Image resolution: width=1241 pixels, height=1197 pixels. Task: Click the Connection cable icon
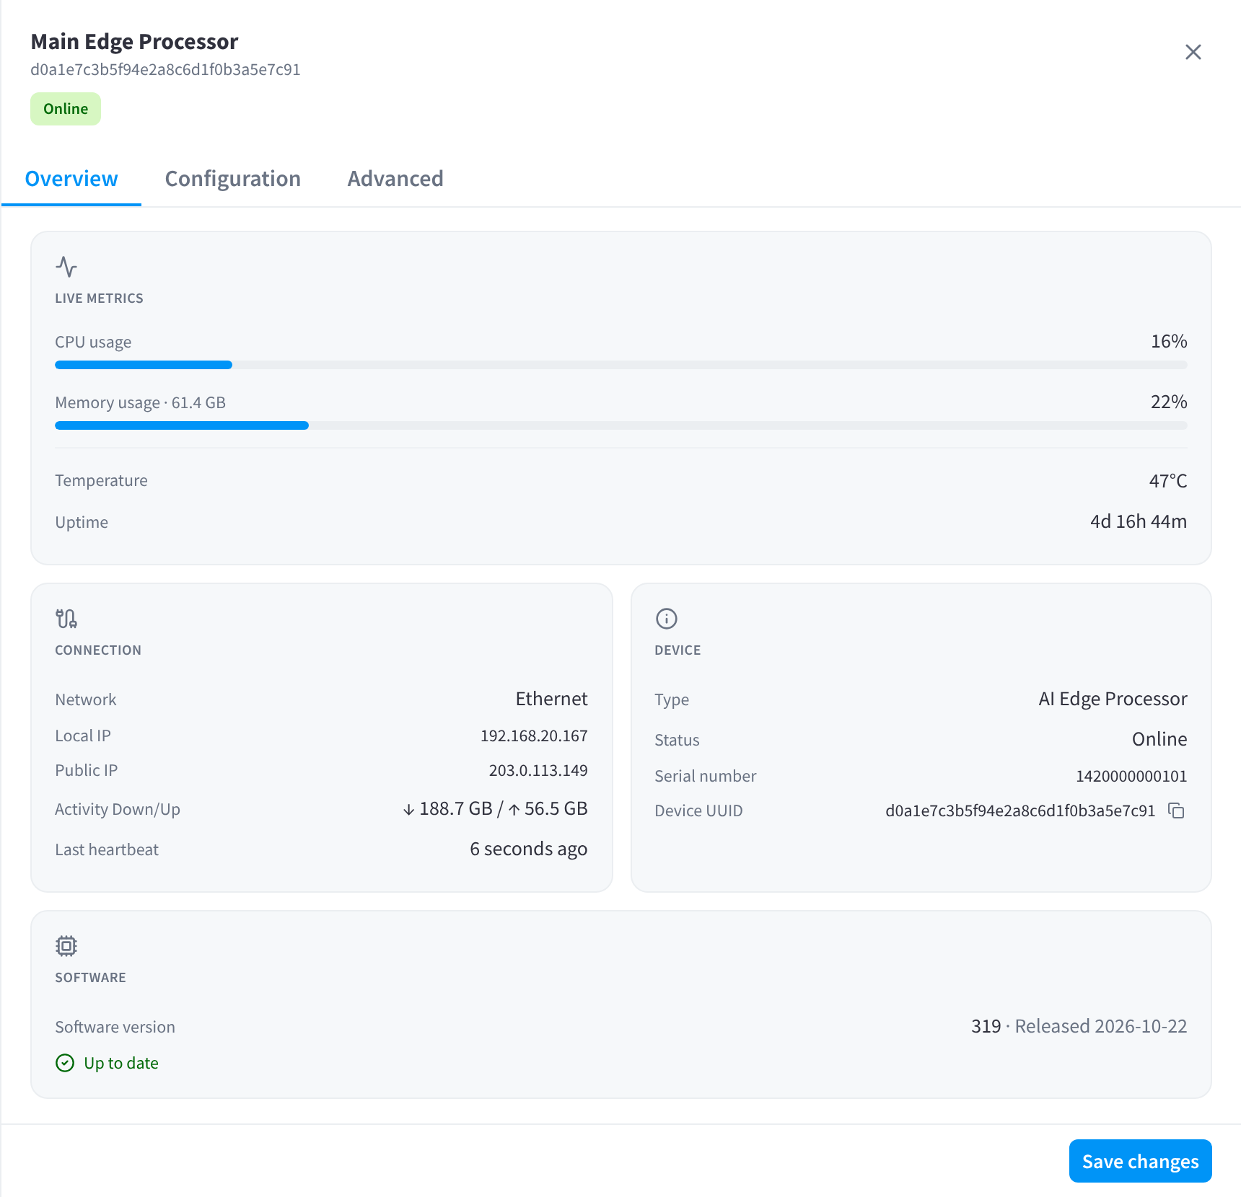pyautogui.click(x=66, y=619)
